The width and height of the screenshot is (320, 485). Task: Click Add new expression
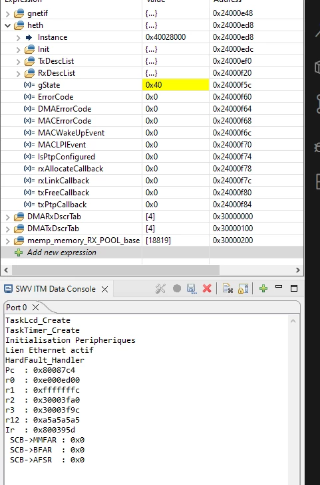(x=62, y=252)
